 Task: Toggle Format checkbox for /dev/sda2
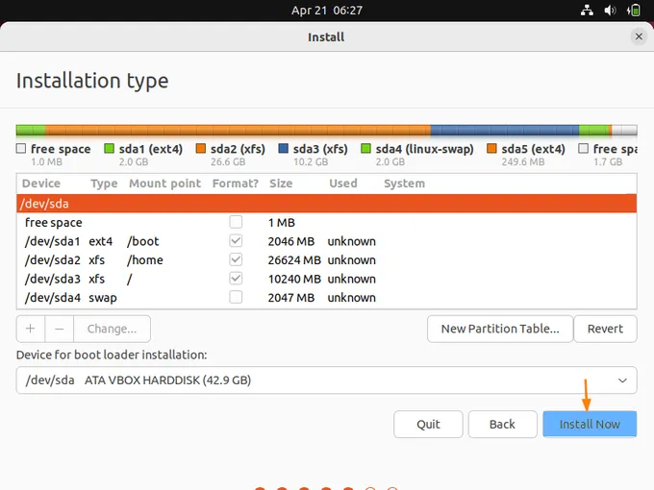[236, 260]
